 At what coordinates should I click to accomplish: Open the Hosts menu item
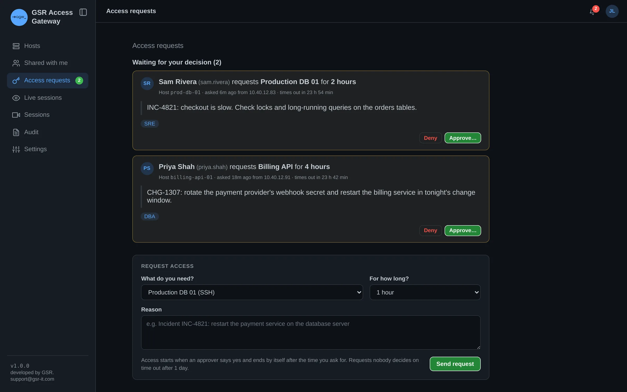[48, 46]
